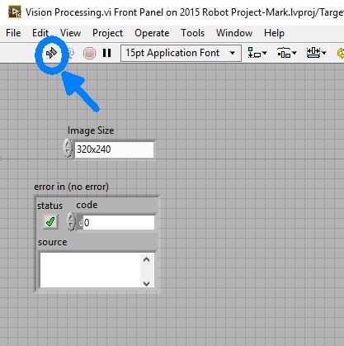Click the error code increment stepper

pos(71,221)
